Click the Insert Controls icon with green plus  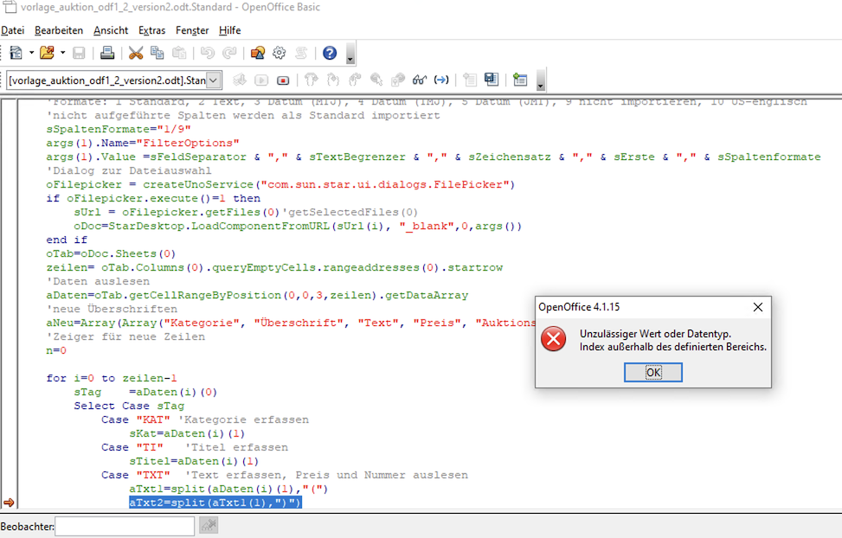(x=519, y=80)
